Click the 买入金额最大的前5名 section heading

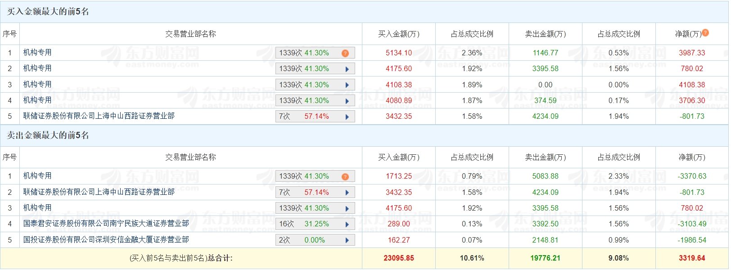(48, 12)
